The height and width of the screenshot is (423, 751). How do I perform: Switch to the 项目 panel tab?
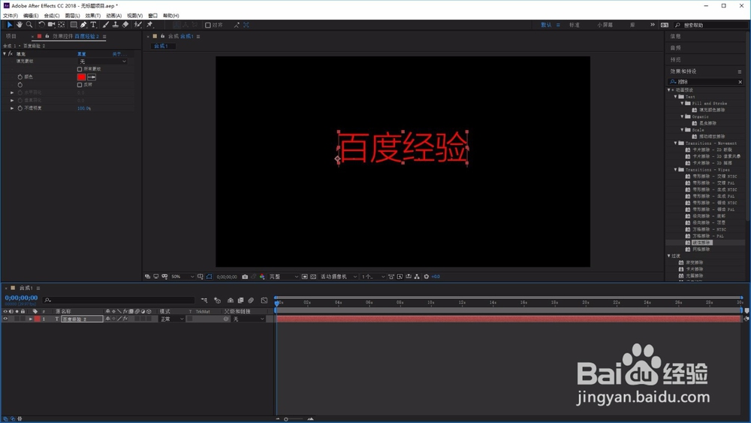point(11,36)
